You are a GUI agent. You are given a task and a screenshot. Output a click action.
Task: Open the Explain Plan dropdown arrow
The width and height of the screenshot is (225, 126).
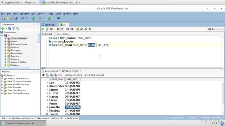[x=54, y=29]
